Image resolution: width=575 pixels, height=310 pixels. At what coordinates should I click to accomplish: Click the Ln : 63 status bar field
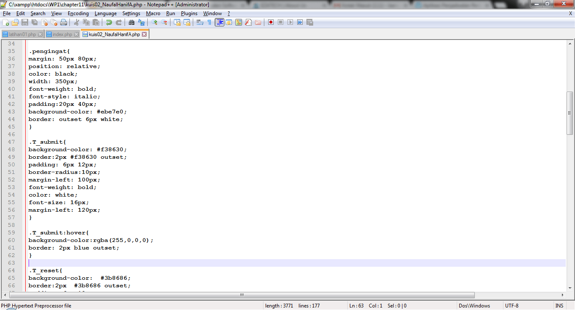point(357,306)
